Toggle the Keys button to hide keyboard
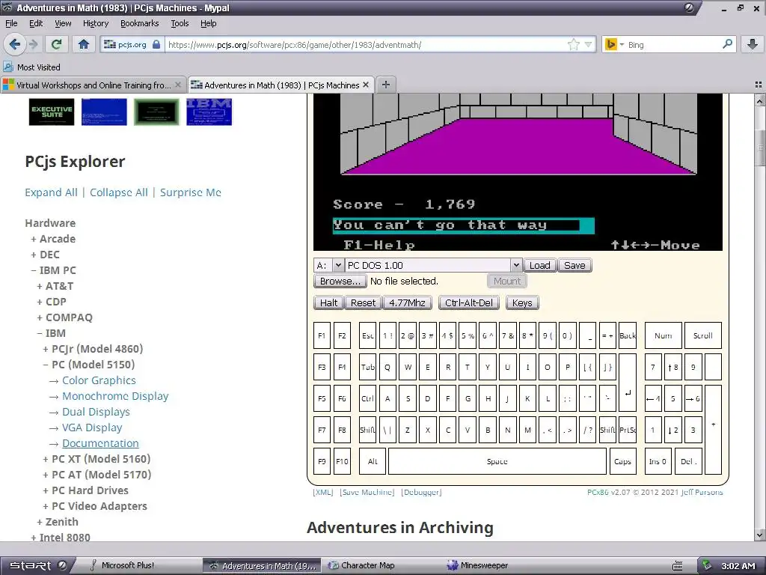The height and width of the screenshot is (575, 766). (522, 302)
